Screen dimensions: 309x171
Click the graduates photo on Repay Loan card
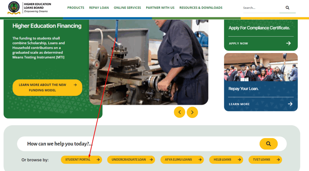[x=261, y=68]
